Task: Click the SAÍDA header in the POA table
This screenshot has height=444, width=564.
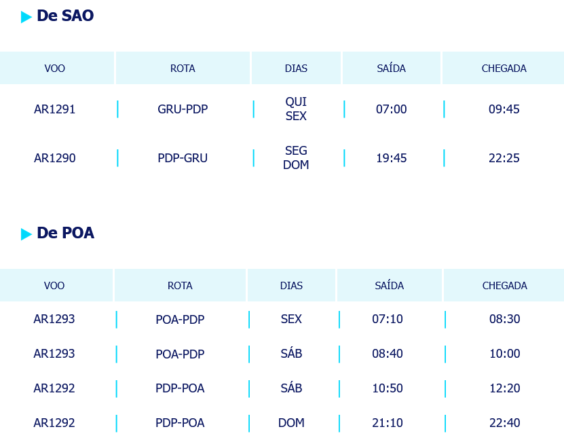Action: click(x=390, y=286)
